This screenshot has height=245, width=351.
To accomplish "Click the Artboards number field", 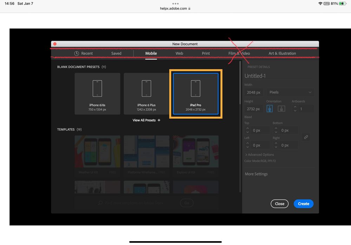I will click(x=306, y=109).
